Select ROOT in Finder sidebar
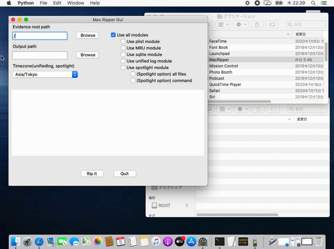The width and height of the screenshot is (334, 249). point(164,206)
